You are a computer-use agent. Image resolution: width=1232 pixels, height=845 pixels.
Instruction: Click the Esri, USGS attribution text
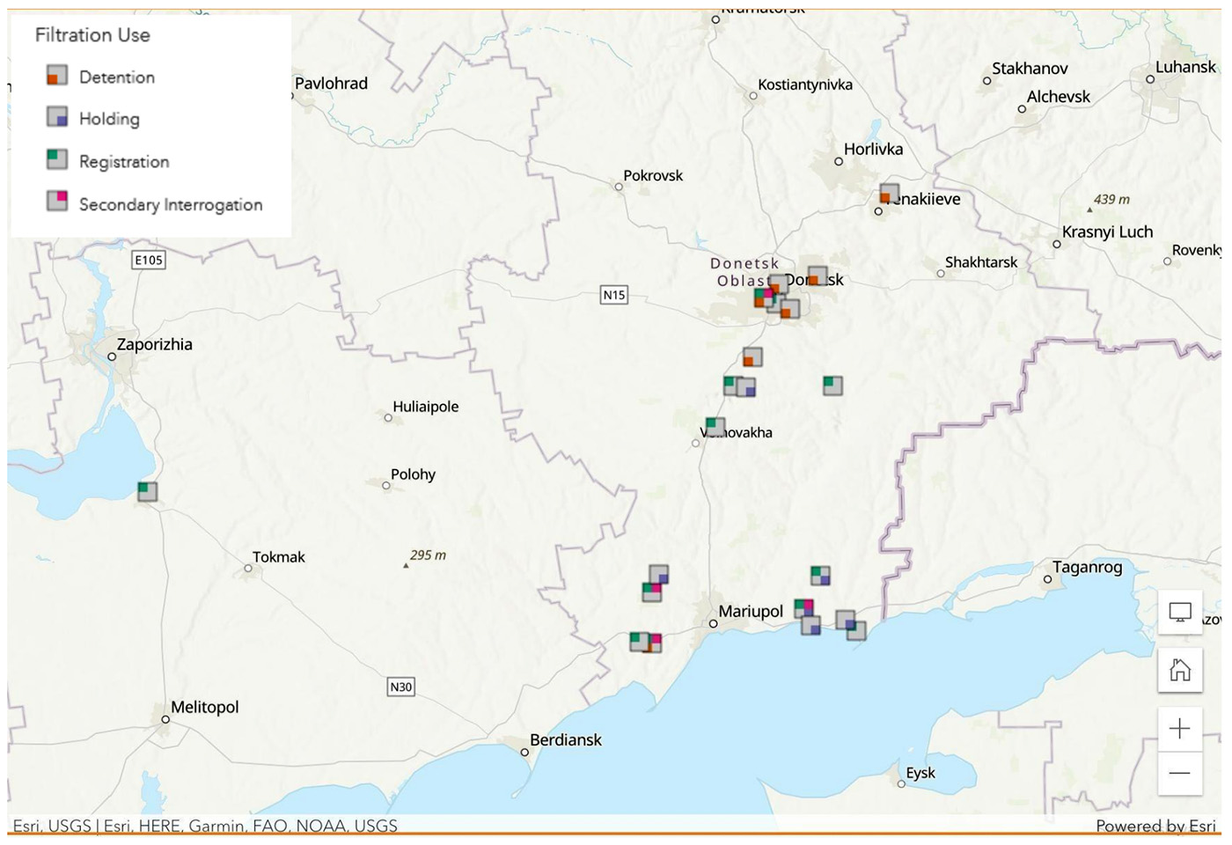click(52, 826)
